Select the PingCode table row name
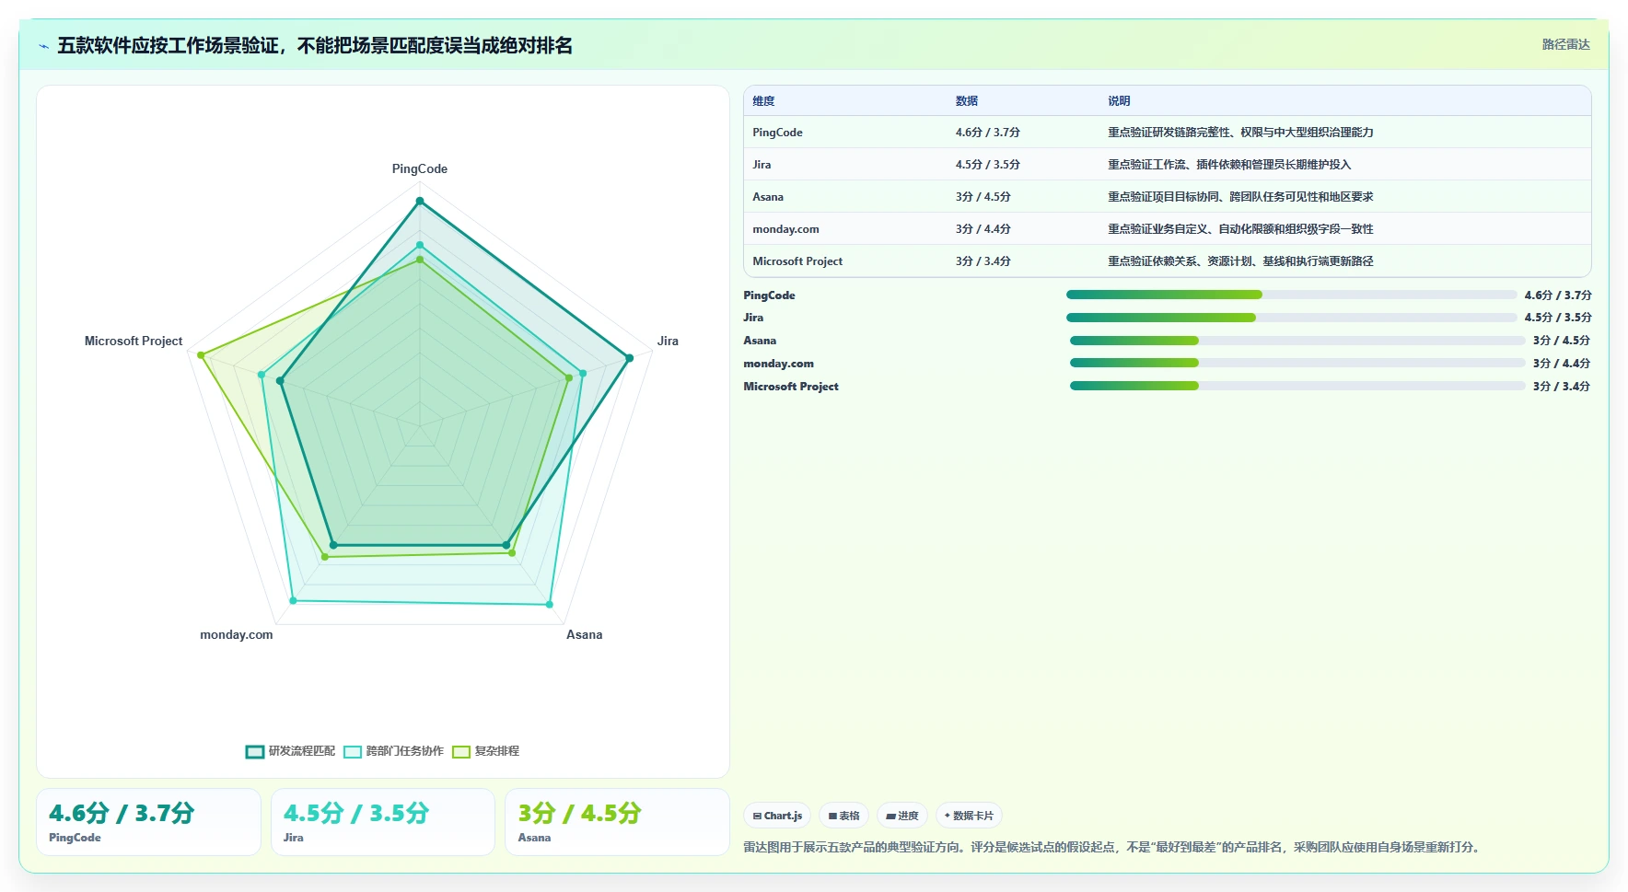 click(777, 133)
